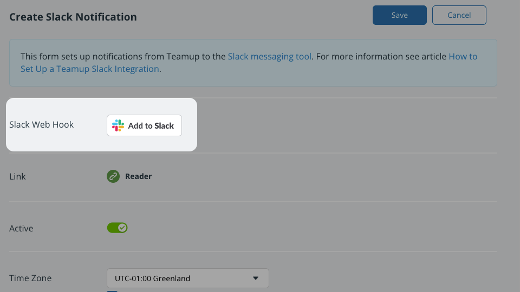Click the word Slack in Add to Slack

click(164, 126)
